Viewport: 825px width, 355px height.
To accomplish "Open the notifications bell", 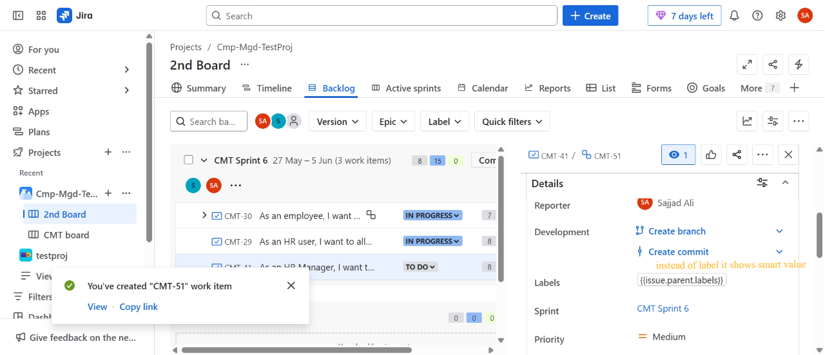I will coord(734,15).
